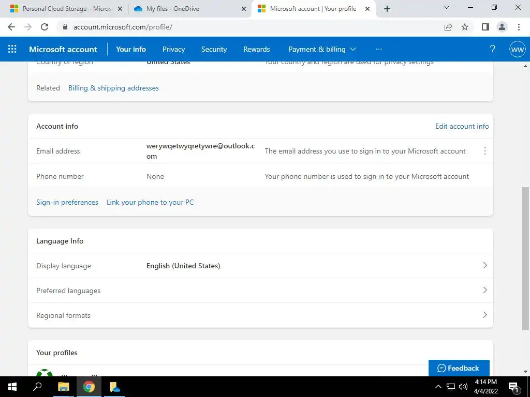Open the Security menu item

click(x=214, y=49)
